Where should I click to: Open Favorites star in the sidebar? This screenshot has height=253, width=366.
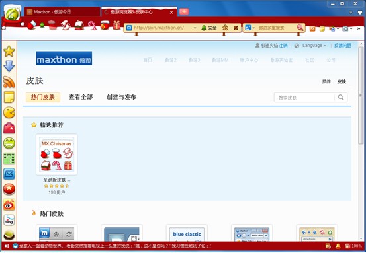click(9, 52)
